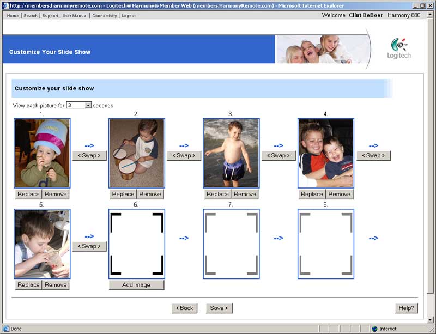Select empty slide slot number 6

(x=136, y=244)
